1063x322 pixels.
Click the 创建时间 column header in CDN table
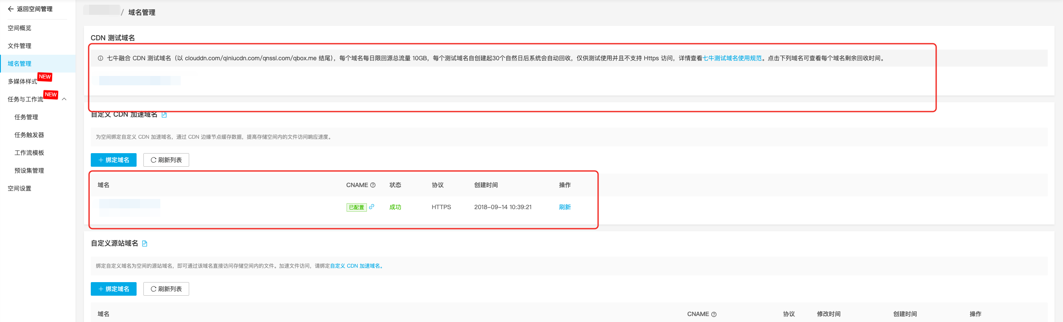486,185
